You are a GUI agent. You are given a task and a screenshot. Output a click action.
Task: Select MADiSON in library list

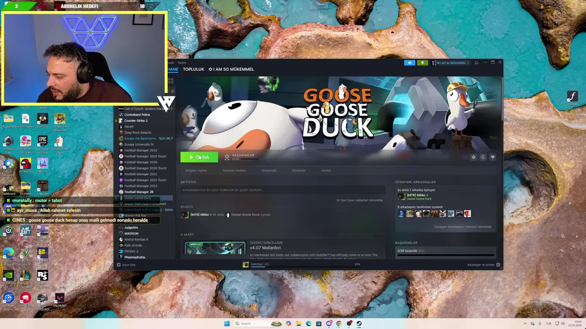(x=131, y=233)
